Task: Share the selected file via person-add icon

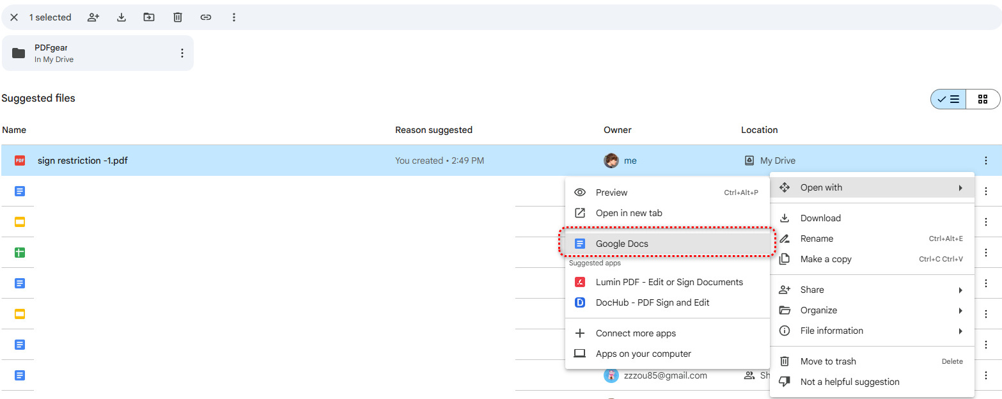Action: pos(93,17)
